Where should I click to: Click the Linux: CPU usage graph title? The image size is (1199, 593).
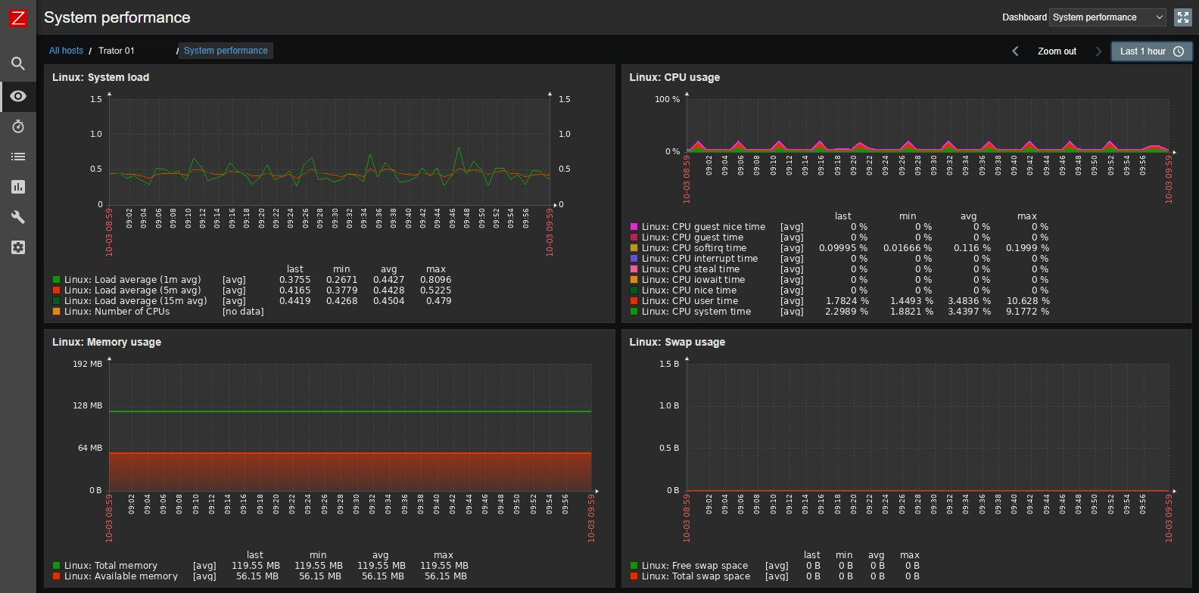(x=674, y=77)
